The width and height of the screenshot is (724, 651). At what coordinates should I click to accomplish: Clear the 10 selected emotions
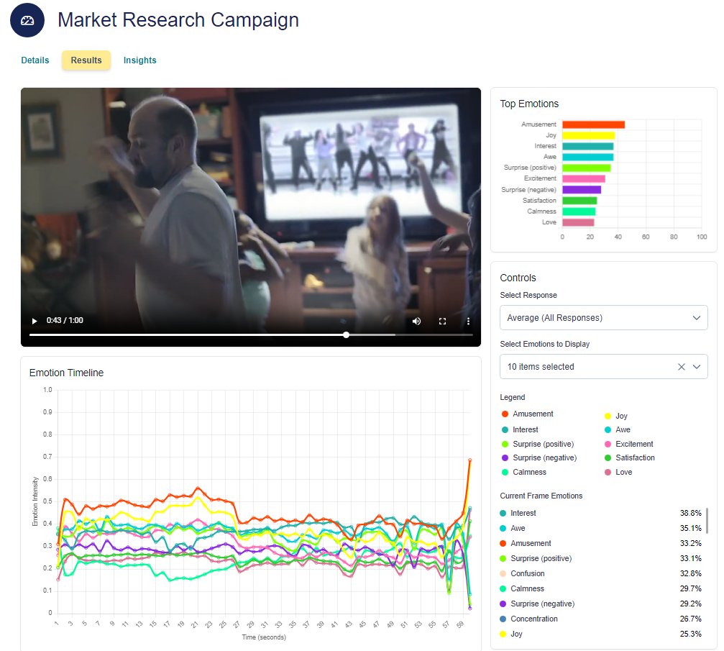pyautogui.click(x=682, y=367)
